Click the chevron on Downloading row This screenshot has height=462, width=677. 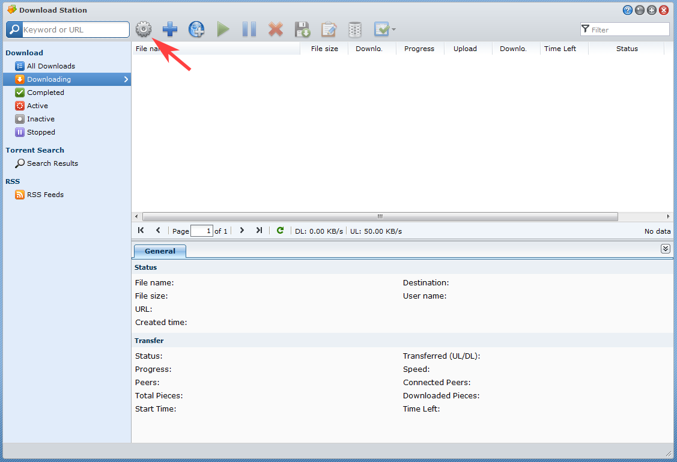126,79
